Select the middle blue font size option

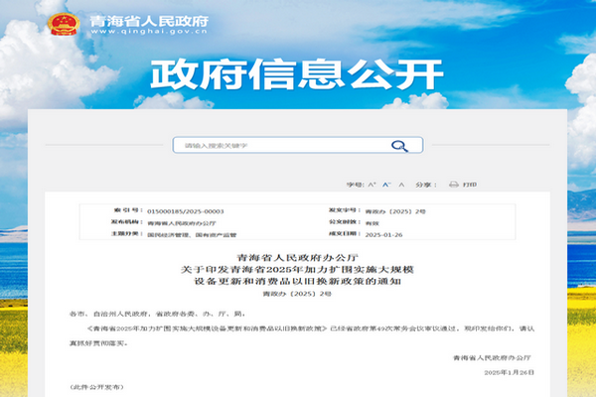pos(384,185)
